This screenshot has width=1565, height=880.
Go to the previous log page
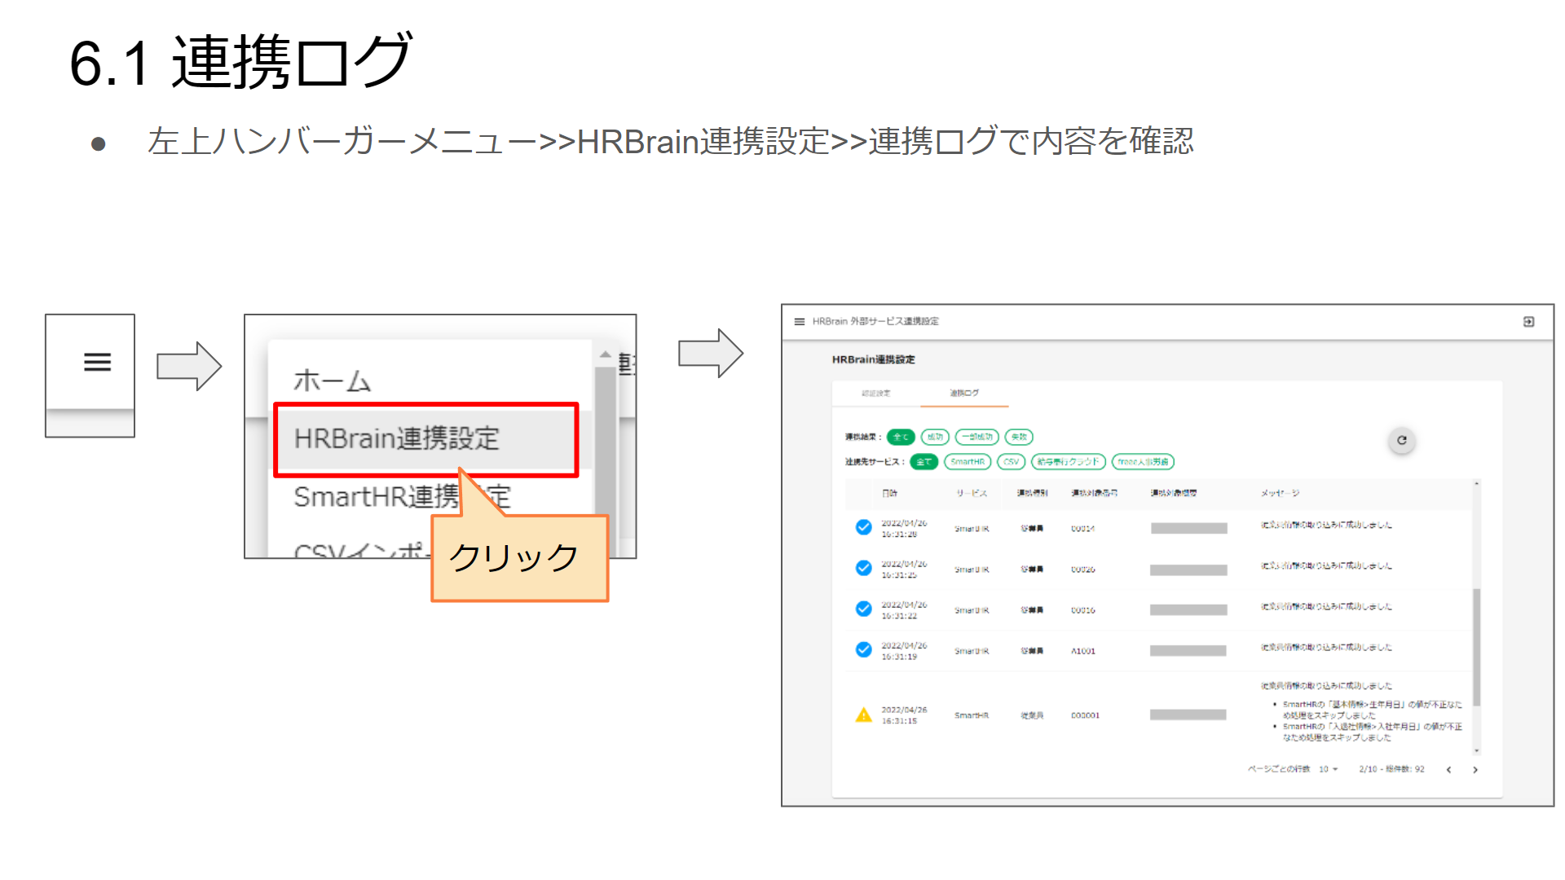pos(1448,769)
